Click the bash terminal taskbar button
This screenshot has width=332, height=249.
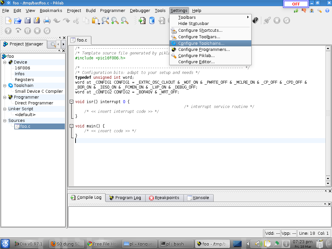pos(175,244)
